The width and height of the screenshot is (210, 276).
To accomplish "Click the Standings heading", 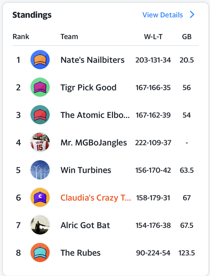I will tap(32, 15).
